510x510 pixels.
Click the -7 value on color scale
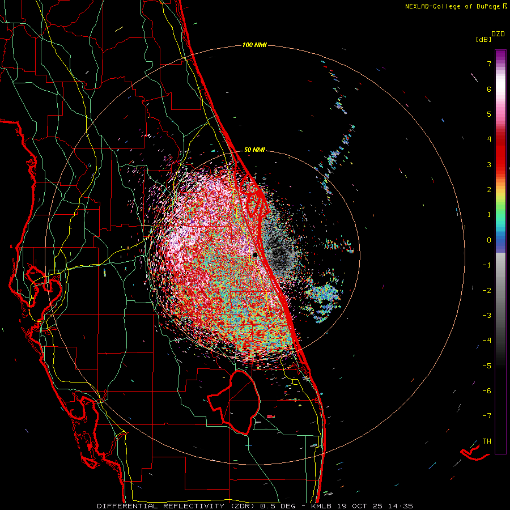pos(487,416)
